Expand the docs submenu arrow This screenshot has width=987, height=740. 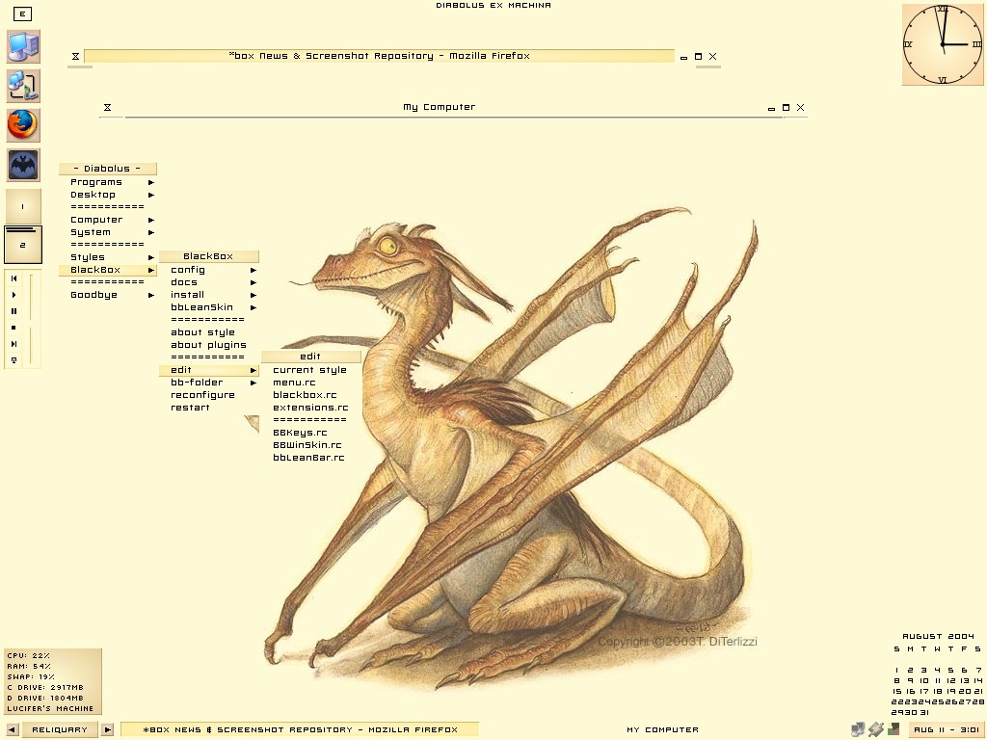[253, 282]
